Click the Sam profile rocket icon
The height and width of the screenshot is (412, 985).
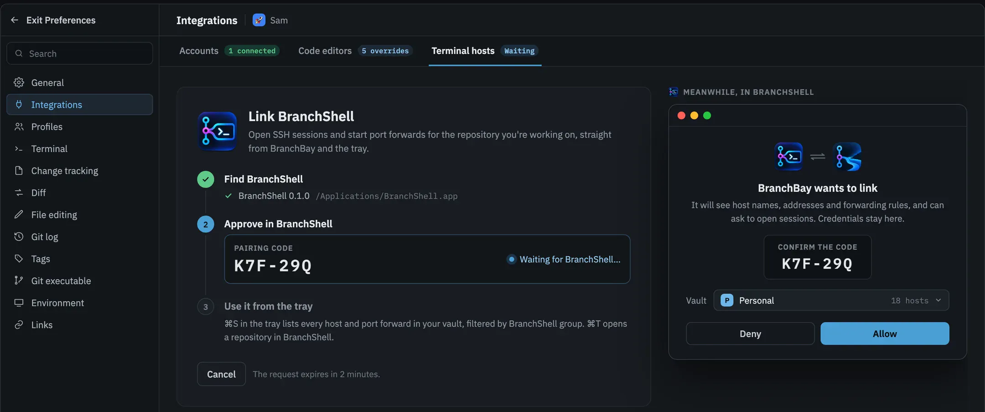click(x=259, y=20)
